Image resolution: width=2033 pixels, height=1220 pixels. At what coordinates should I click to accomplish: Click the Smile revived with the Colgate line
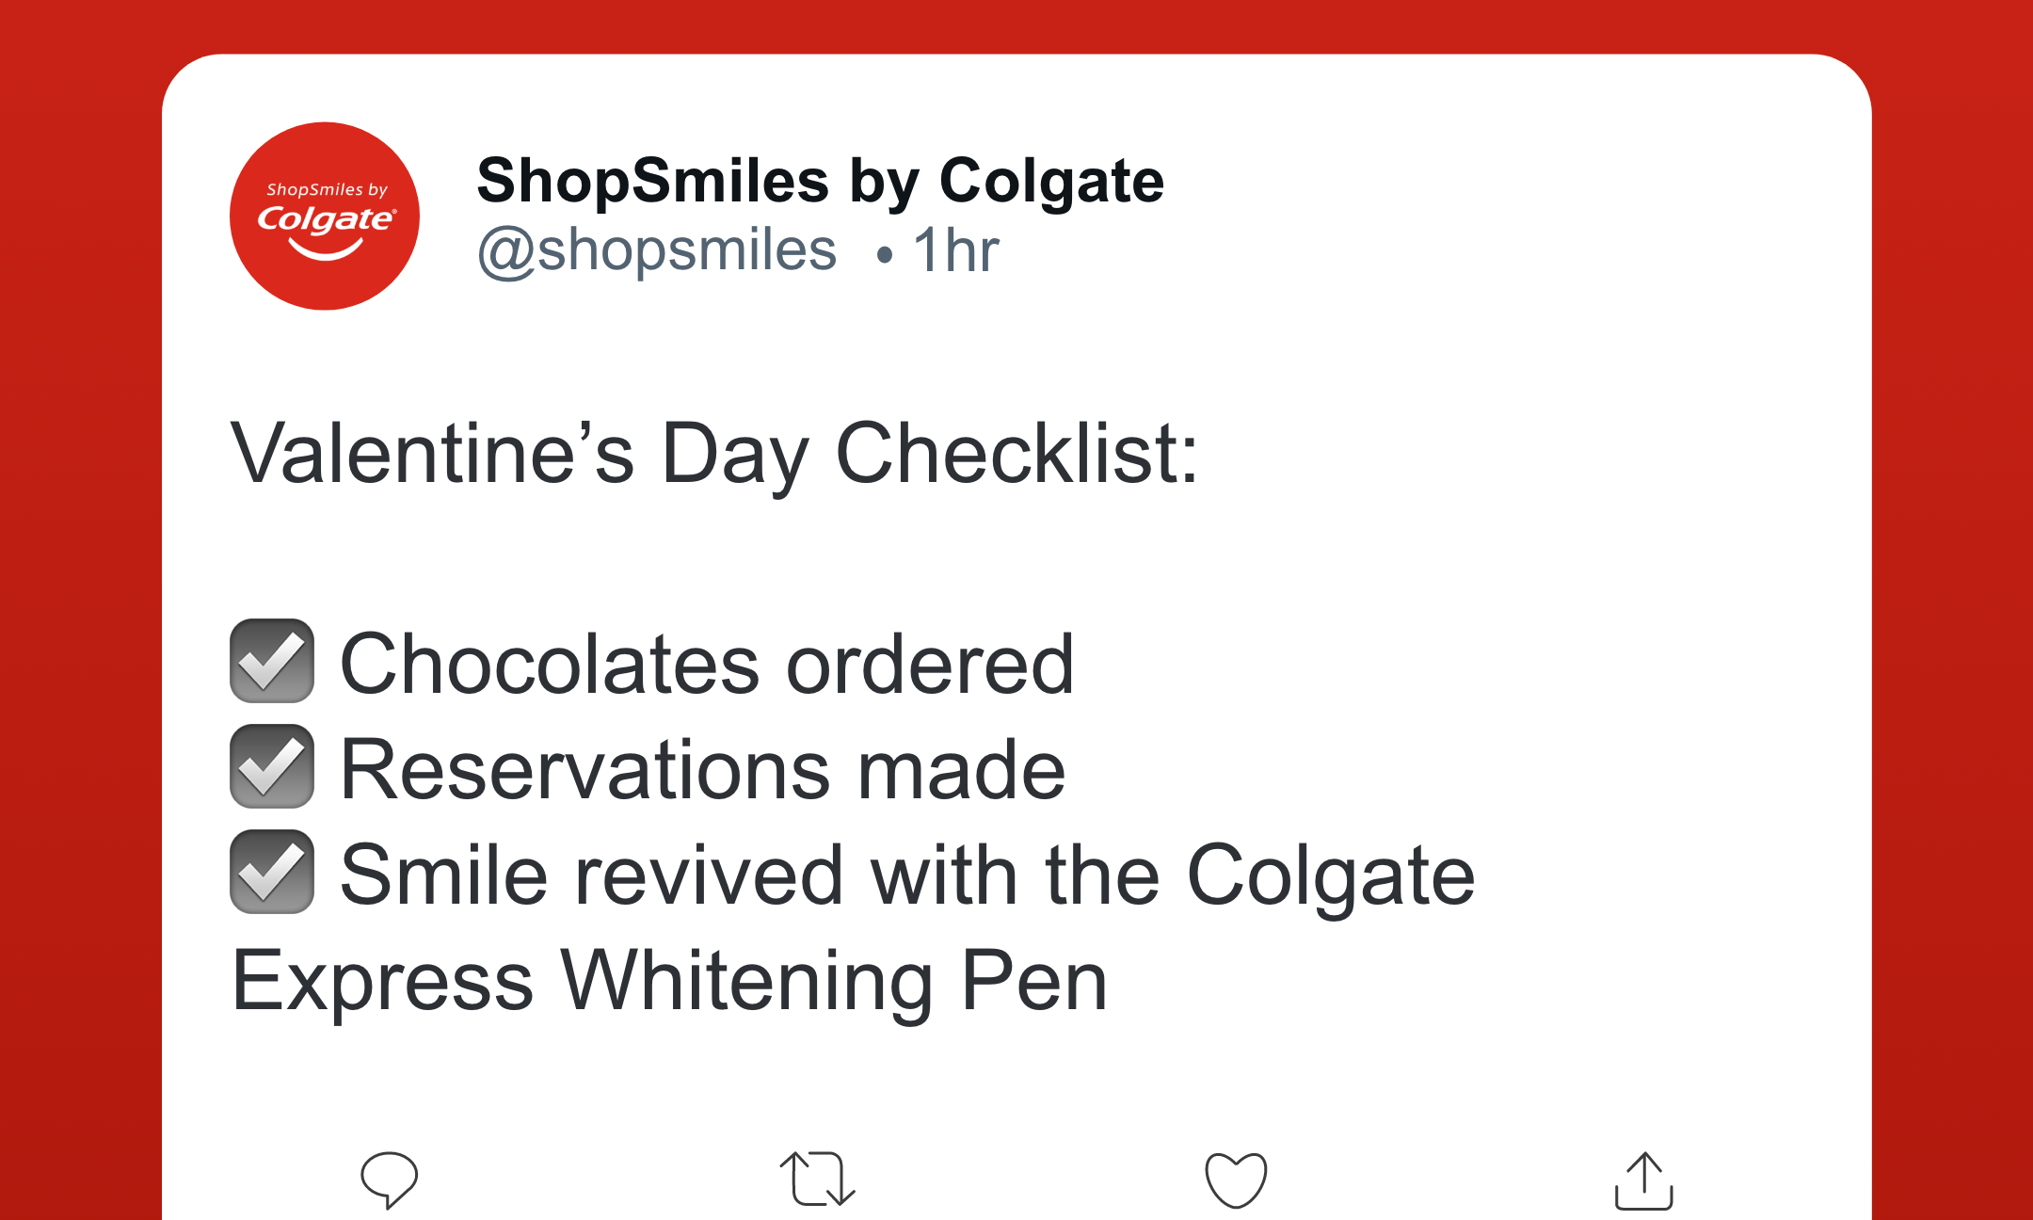point(906,875)
